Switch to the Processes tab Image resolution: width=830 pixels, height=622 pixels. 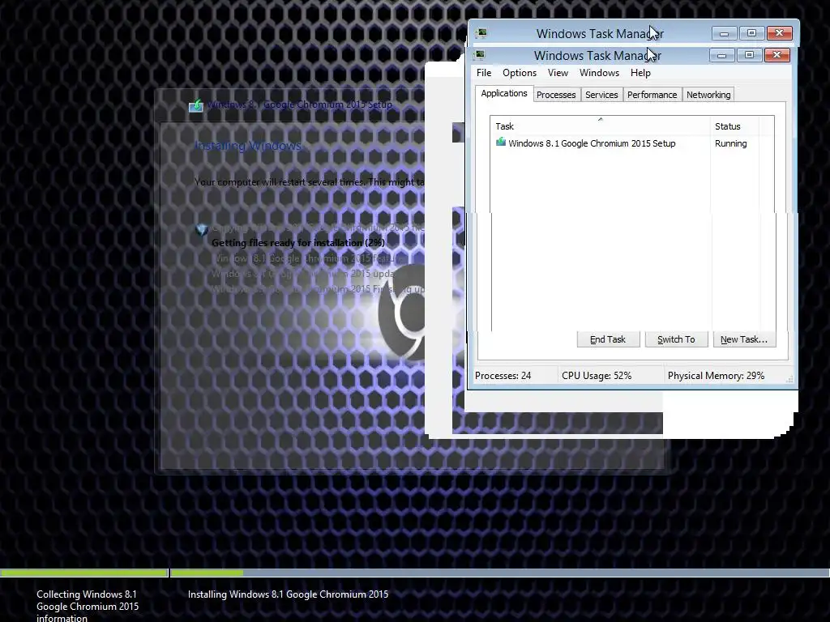tap(556, 95)
